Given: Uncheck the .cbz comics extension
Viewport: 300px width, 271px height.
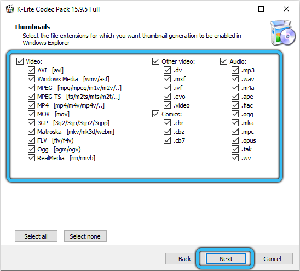Looking at the screenshot, I should pos(167,132).
